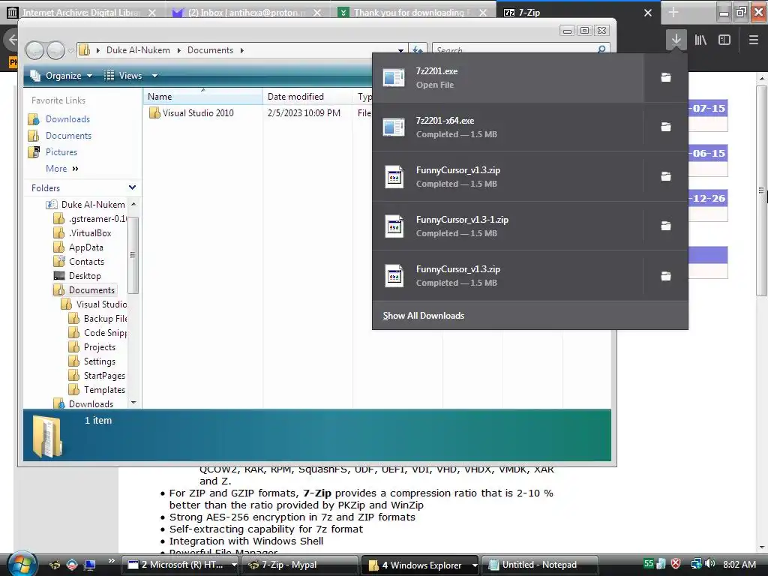The height and width of the screenshot is (576, 768).
Task: Click the 7-Zip - Mypal taskbar button
Action: [300, 565]
